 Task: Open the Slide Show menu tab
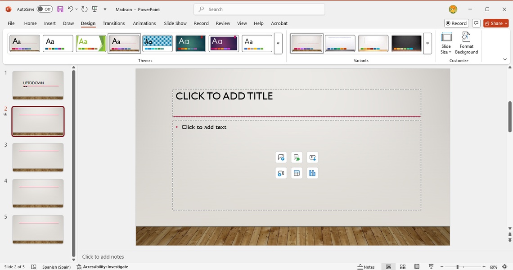(x=175, y=23)
